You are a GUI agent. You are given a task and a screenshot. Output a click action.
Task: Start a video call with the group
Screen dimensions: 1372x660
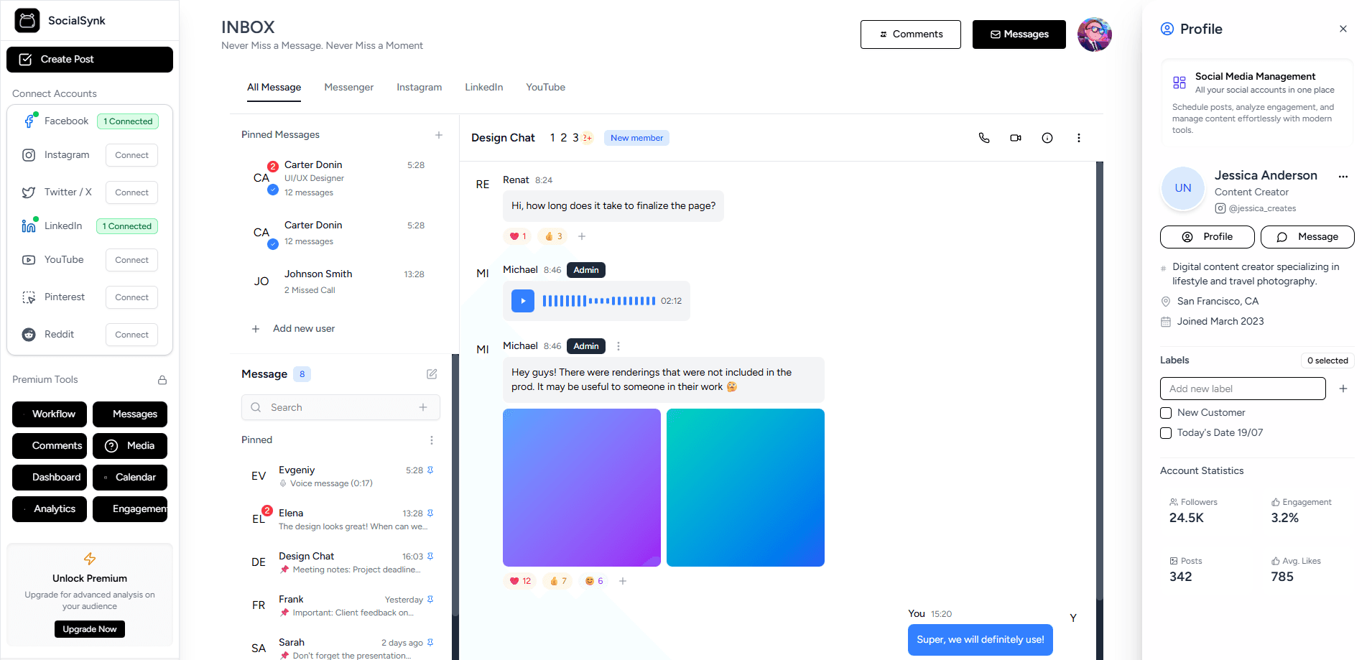[x=1016, y=137]
